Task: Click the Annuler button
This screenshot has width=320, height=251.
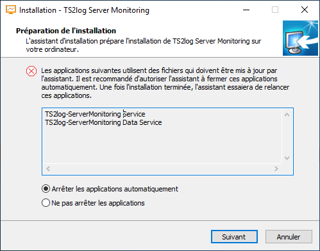Action: coord(289,236)
